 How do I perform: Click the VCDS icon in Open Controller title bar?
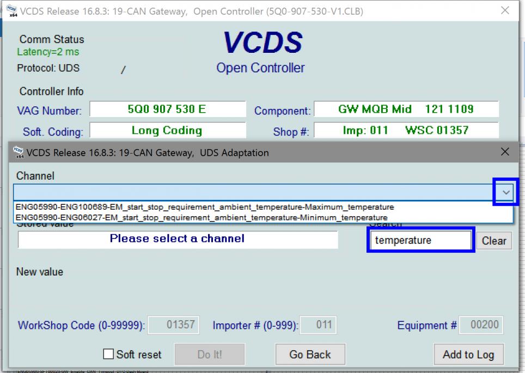pos(12,11)
